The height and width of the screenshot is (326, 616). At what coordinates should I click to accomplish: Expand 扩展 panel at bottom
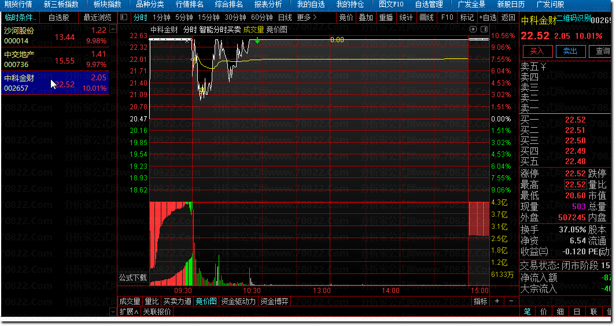[x=129, y=312]
